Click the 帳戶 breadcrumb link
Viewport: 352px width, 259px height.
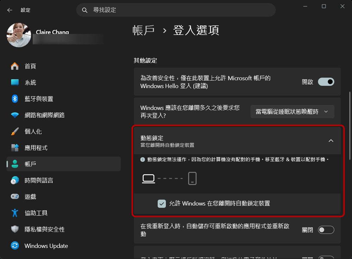pos(144,30)
